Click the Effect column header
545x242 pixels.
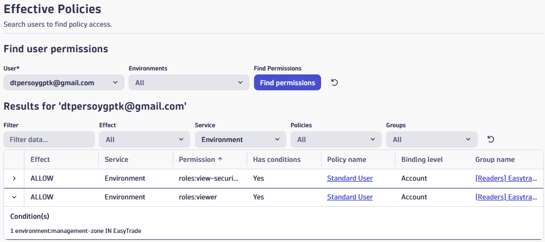(x=40, y=160)
